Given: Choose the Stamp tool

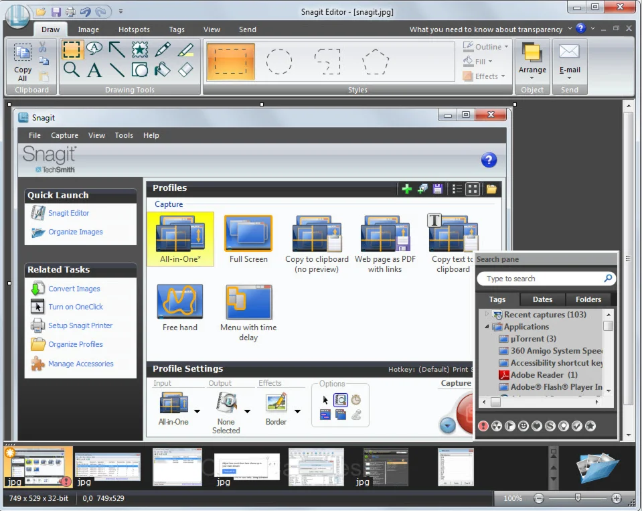Looking at the screenshot, I should point(140,49).
